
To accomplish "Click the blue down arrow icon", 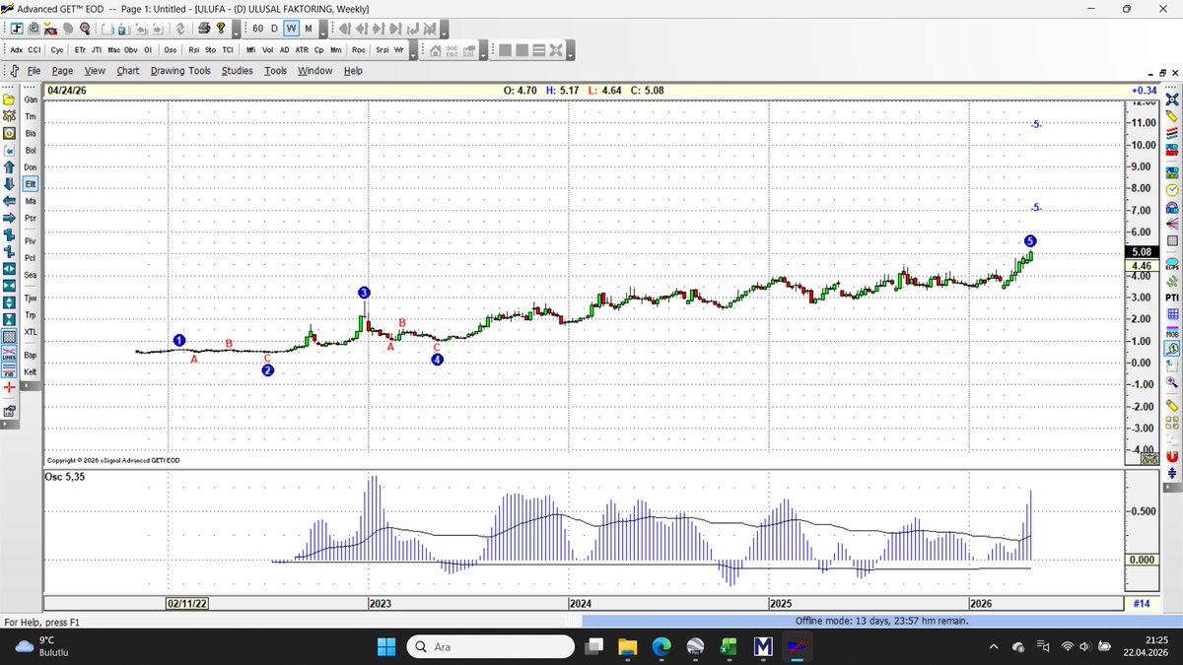I will click(9, 184).
